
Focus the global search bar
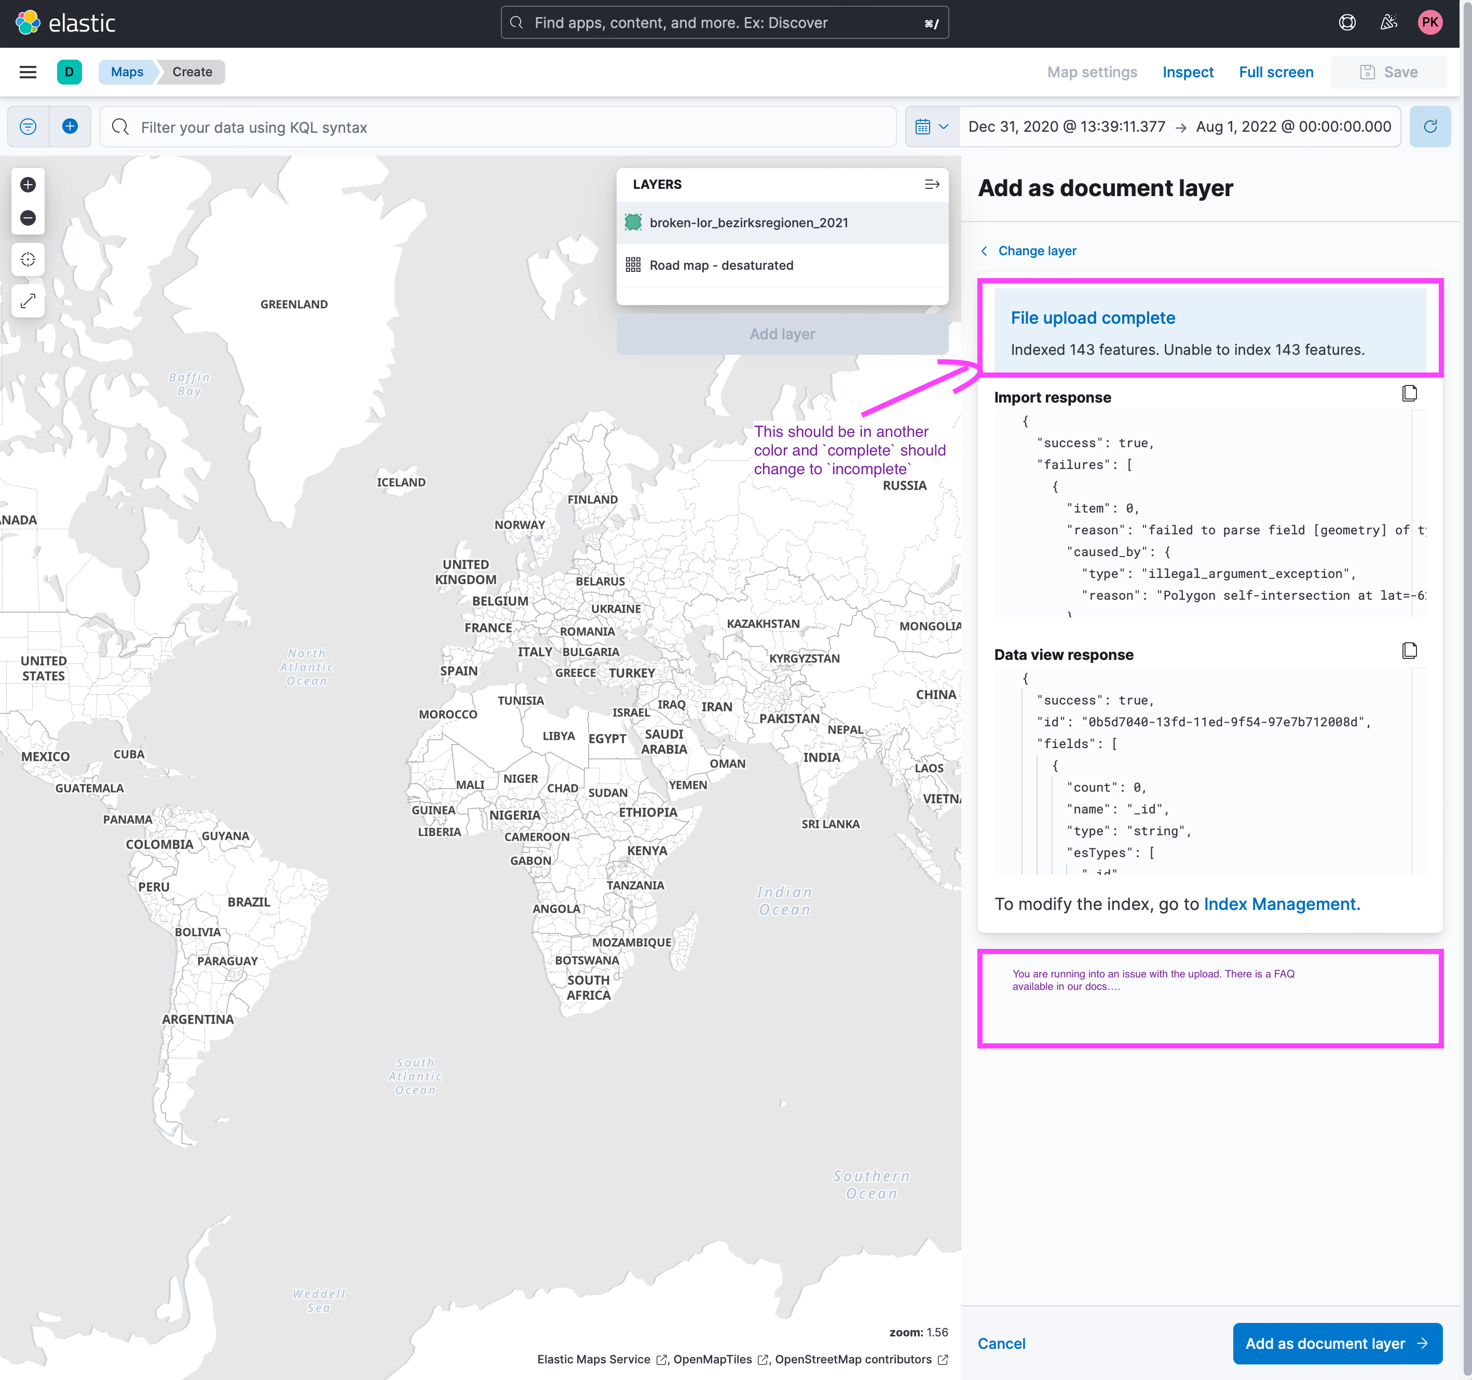(724, 22)
